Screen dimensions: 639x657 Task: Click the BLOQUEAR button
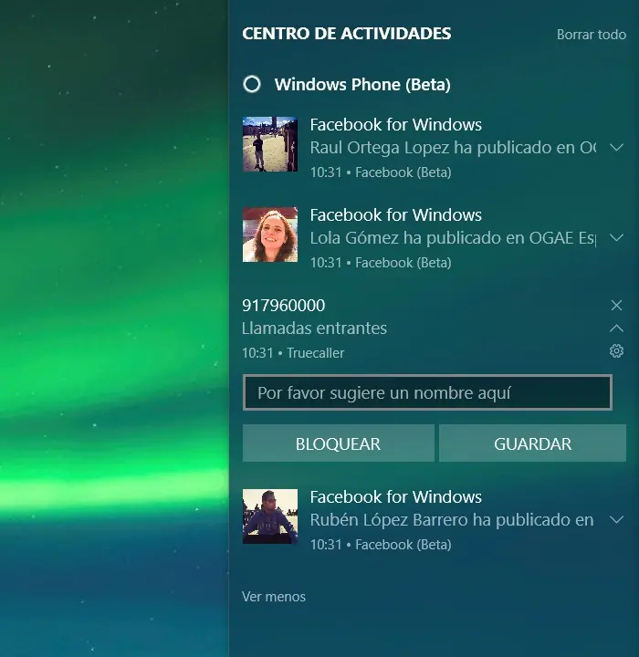click(x=338, y=443)
